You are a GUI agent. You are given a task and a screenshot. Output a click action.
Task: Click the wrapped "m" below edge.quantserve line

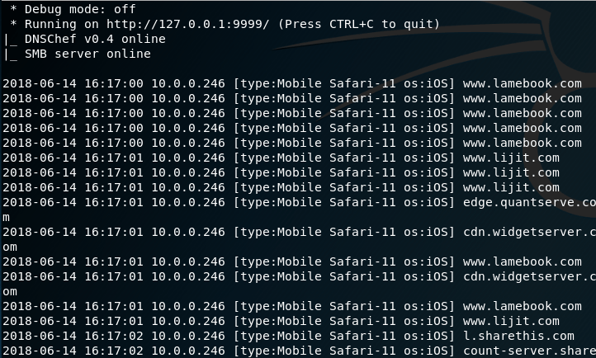[6, 217]
